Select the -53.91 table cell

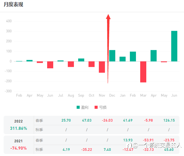[148, 140]
